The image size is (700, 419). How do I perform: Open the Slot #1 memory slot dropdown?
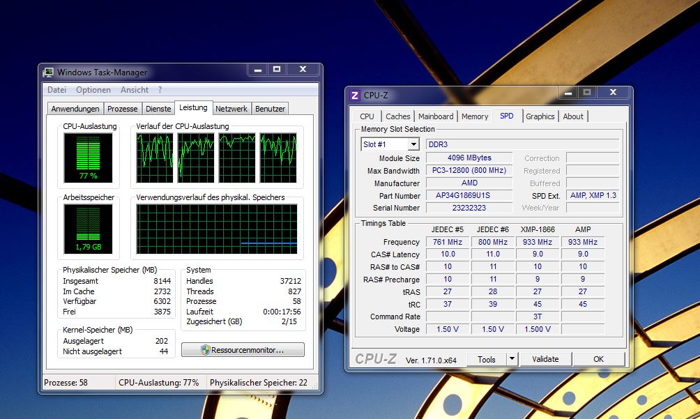coord(413,144)
